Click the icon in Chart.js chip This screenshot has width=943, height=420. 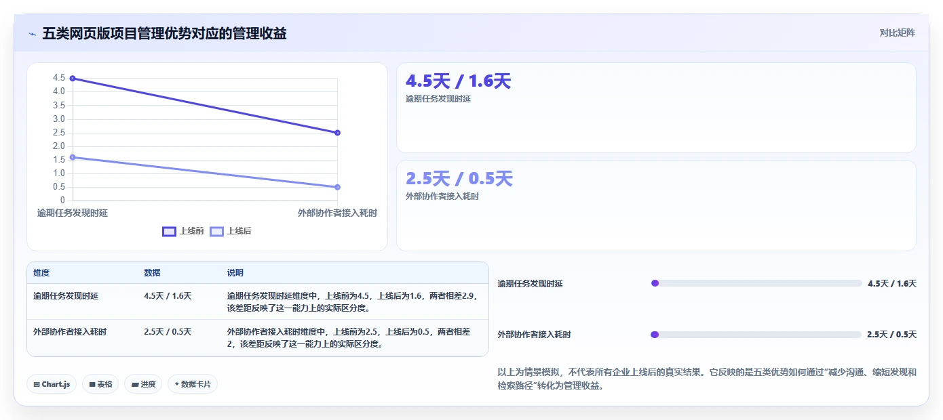pos(37,384)
